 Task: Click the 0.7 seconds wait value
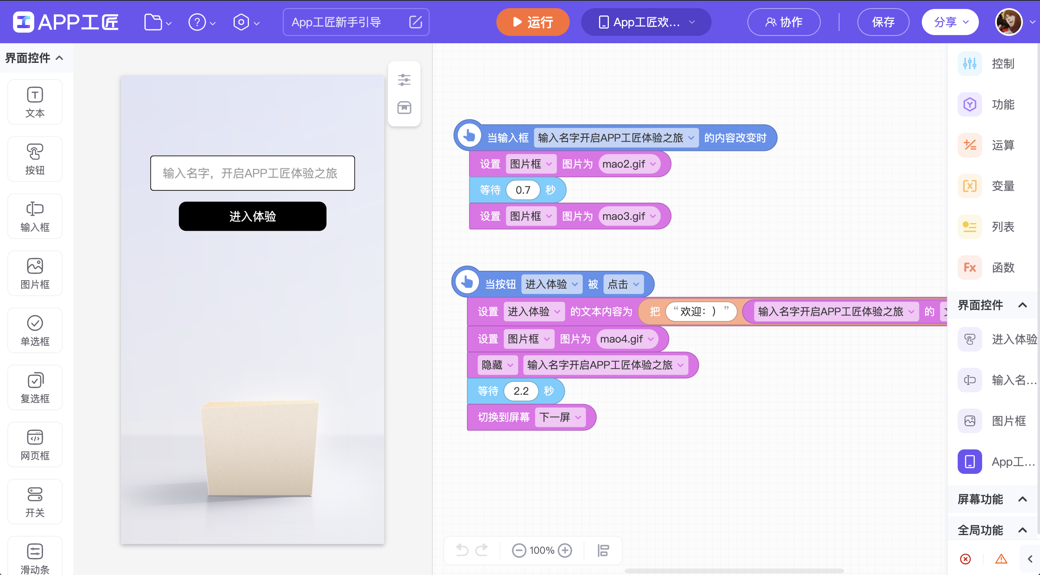coord(523,190)
